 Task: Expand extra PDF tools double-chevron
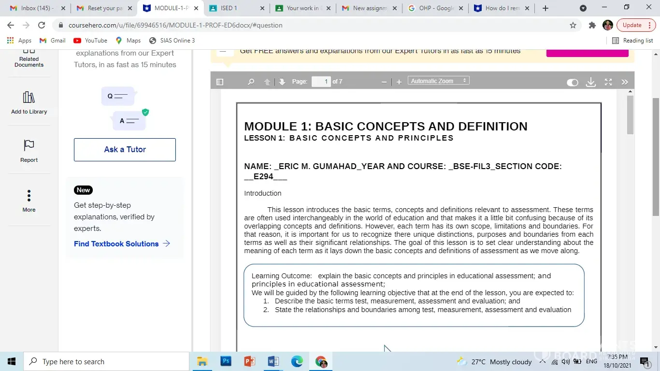tap(624, 82)
